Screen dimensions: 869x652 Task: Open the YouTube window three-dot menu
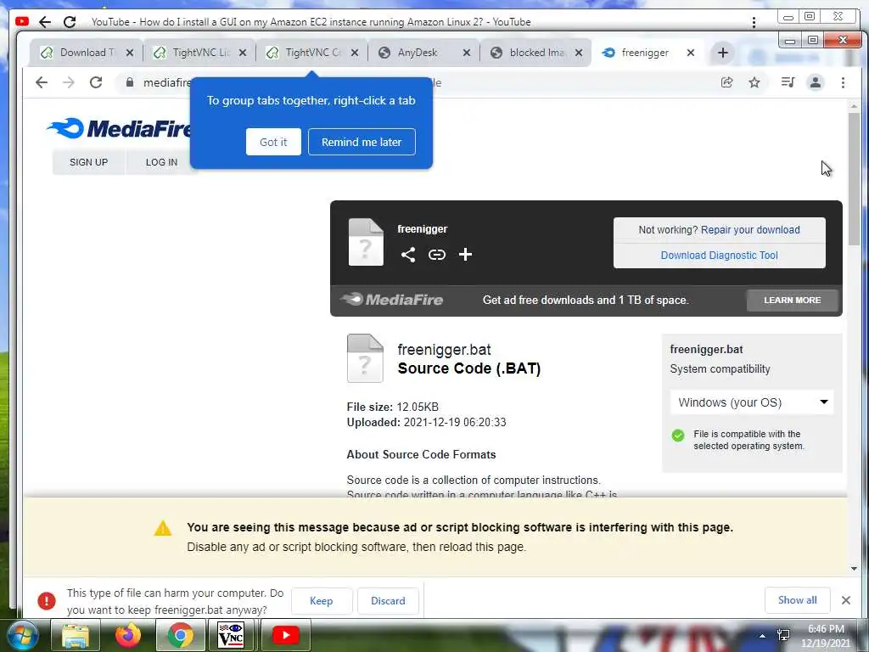[x=754, y=22]
